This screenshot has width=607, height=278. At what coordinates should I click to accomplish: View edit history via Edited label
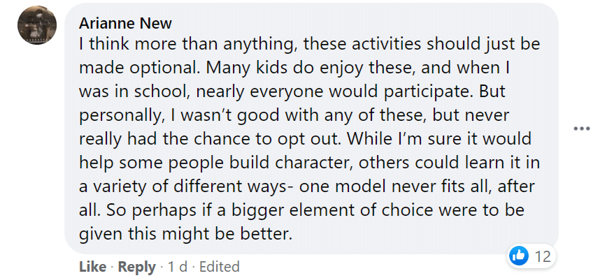[x=220, y=267]
